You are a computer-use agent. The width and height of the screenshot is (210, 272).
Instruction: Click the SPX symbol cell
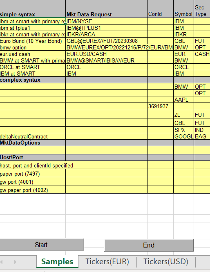pos(183,130)
